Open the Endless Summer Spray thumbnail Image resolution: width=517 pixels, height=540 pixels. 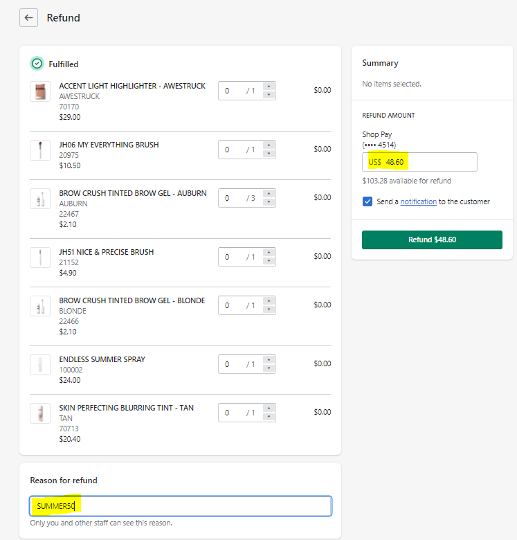click(x=40, y=365)
